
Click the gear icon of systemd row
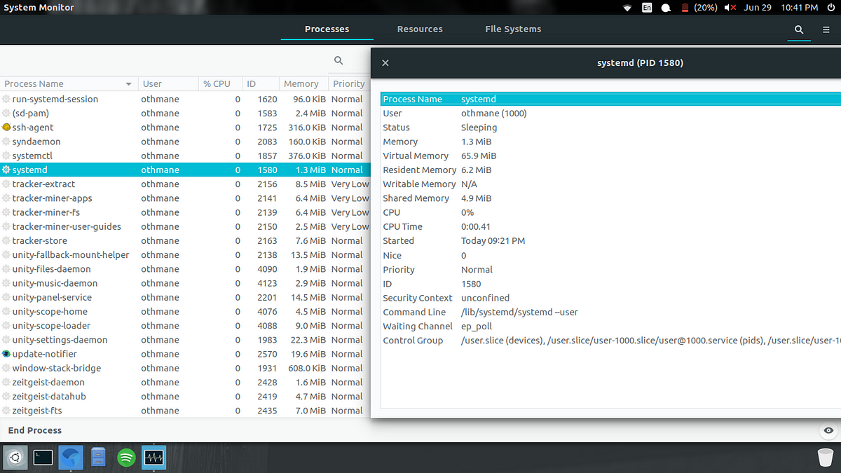pos(6,170)
